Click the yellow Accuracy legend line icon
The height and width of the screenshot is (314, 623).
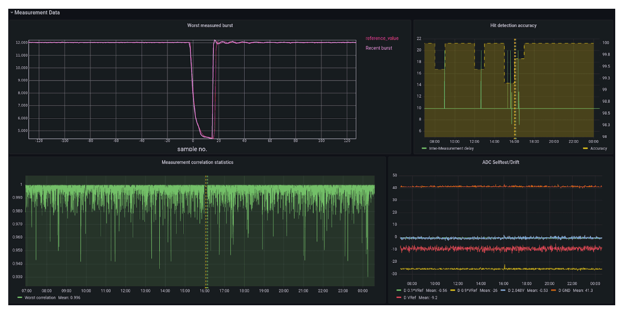click(585, 148)
